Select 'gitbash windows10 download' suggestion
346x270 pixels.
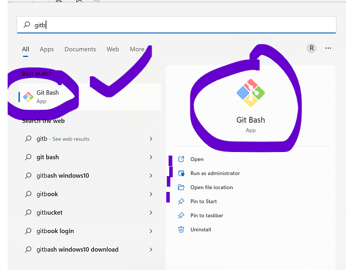90,249
